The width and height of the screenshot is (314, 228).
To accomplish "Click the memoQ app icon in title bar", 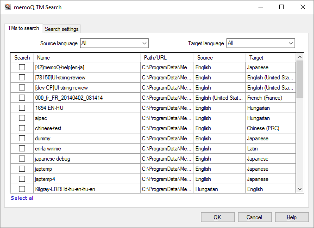I will point(8,7).
